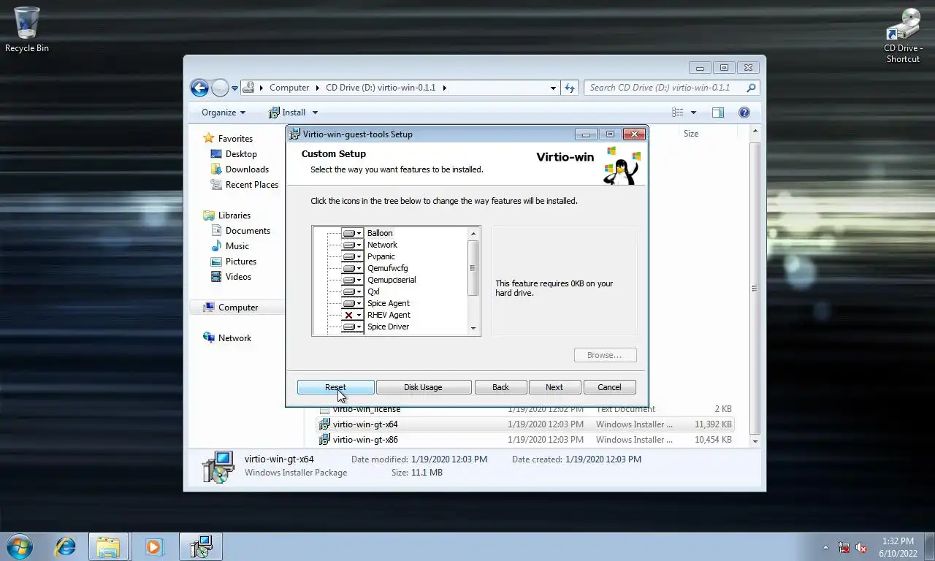Launch Internet Explorer from taskbar
The width and height of the screenshot is (935, 561).
coord(65,546)
